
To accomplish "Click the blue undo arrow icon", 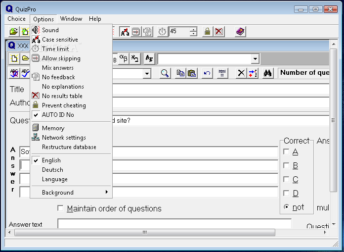I will (x=207, y=73).
